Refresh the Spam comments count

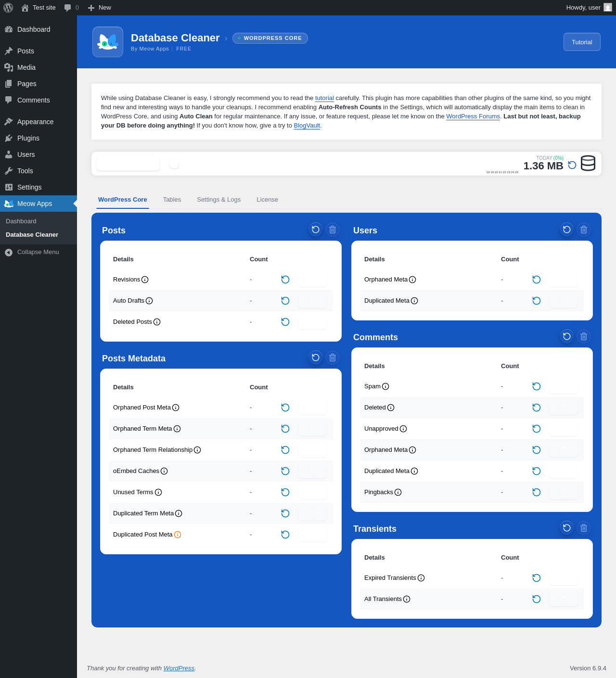(x=537, y=386)
